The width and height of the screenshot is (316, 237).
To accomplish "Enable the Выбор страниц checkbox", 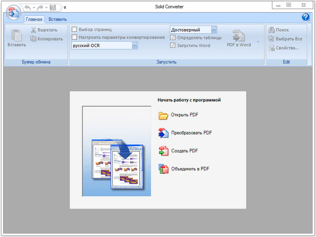I will [74, 29].
